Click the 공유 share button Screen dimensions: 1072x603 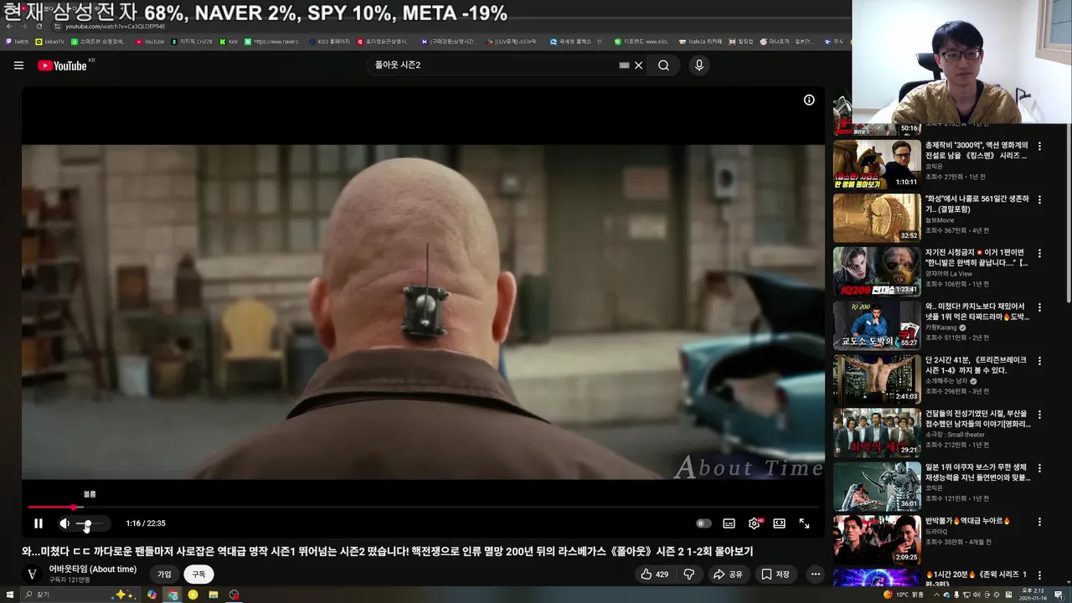tap(727, 574)
